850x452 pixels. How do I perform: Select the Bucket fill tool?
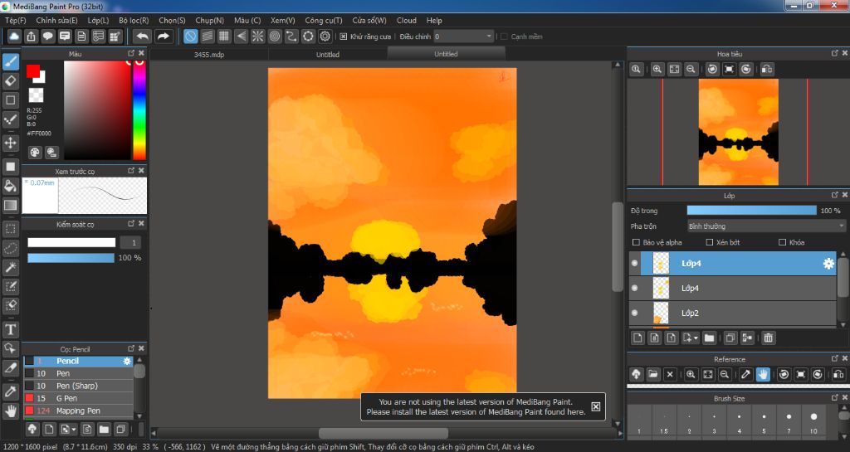click(10, 186)
